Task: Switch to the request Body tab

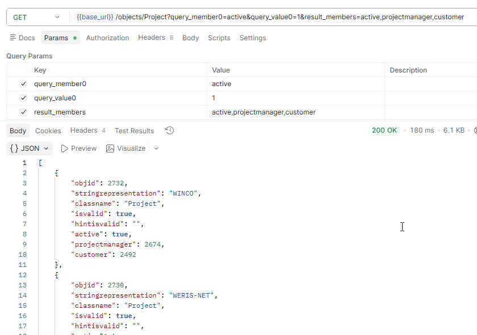Action: coord(190,37)
